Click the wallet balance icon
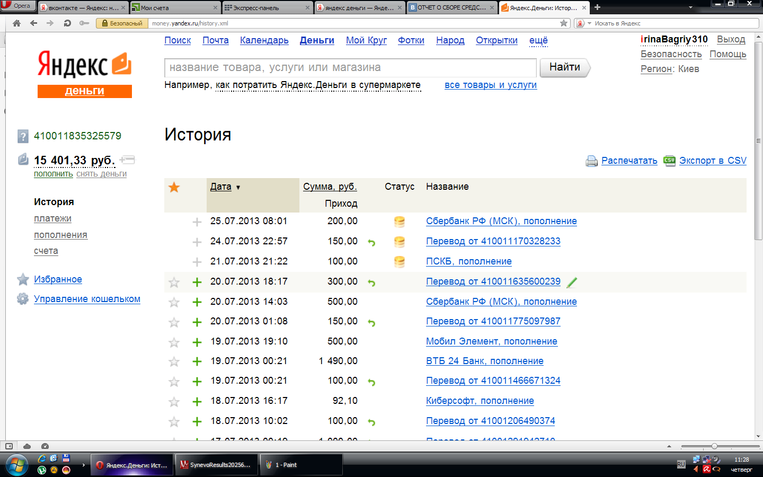The image size is (763, 477). pyautogui.click(x=23, y=159)
